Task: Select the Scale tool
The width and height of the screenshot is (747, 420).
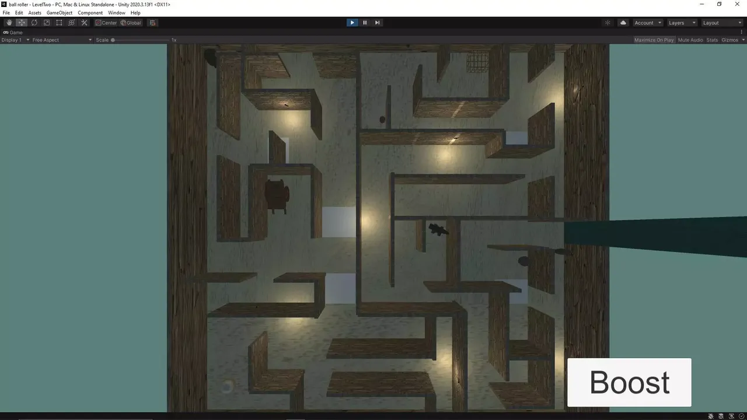Action: point(47,23)
